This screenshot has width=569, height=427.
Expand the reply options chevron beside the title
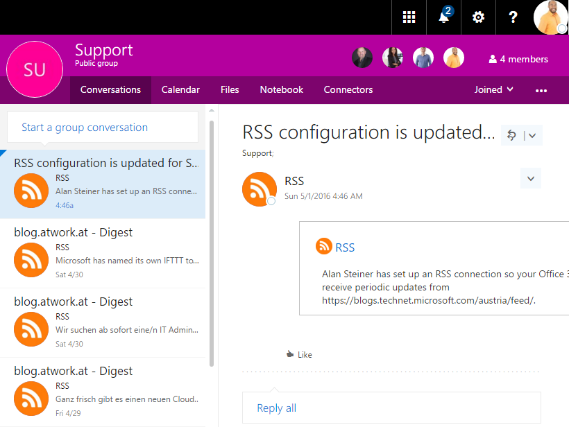coord(532,135)
